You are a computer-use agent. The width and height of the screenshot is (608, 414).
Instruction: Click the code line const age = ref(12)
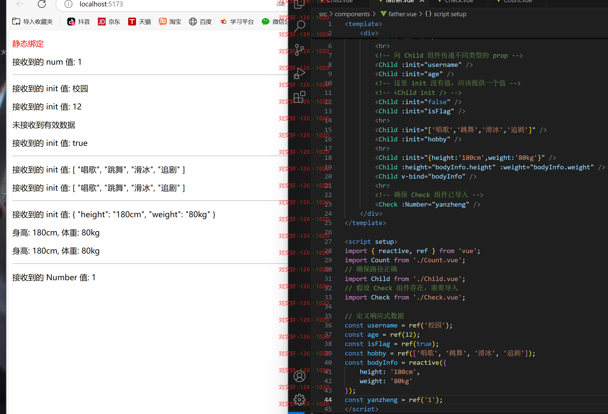click(382, 335)
